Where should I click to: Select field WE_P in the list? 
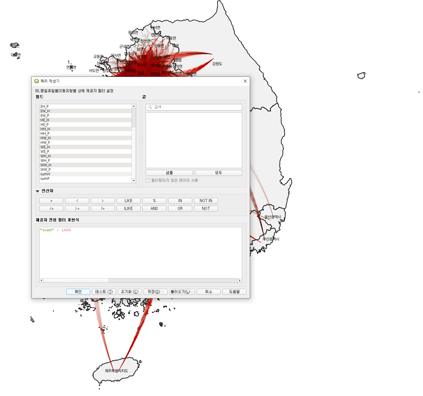(85, 152)
